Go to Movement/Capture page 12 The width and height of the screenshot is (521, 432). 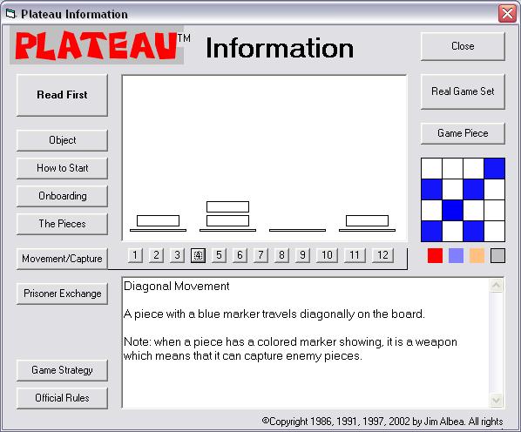tap(382, 255)
